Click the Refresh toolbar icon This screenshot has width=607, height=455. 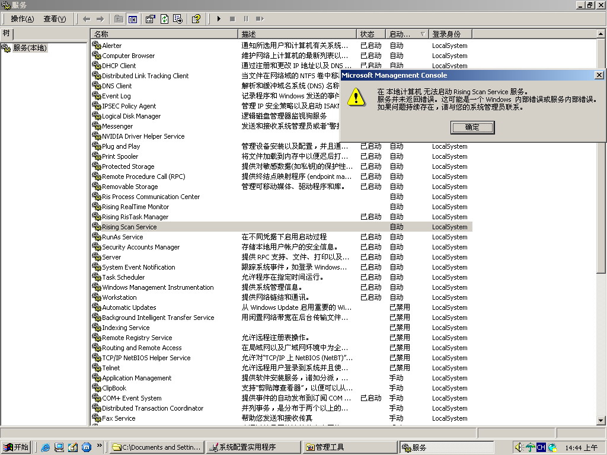click(x=164, y=19)
